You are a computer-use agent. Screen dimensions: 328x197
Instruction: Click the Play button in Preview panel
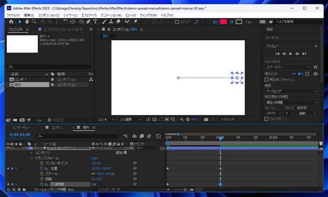290,54
